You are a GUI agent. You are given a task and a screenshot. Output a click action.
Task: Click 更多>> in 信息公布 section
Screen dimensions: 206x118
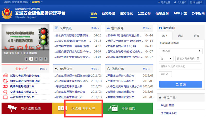coord(147,69)
